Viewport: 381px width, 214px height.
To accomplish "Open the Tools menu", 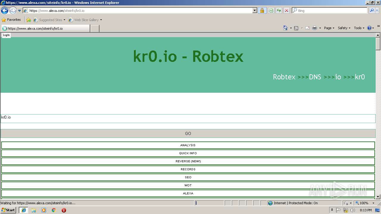I will (359, 28).
